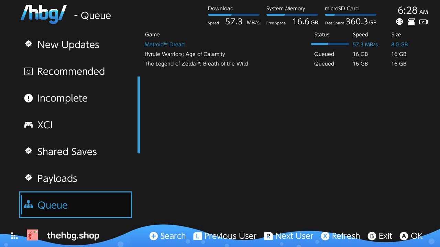Click the Queue network tree icon
Screen dimensions: 440x247
[x=29, y=204]
